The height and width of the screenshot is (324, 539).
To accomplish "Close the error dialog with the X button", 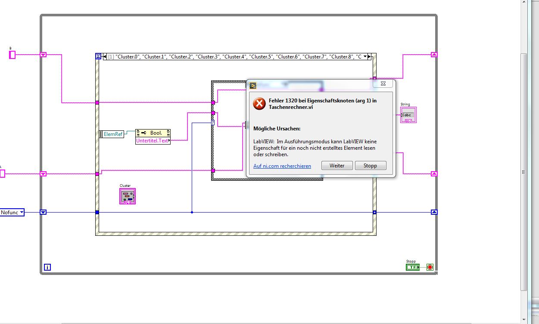I will coord(383,84).
